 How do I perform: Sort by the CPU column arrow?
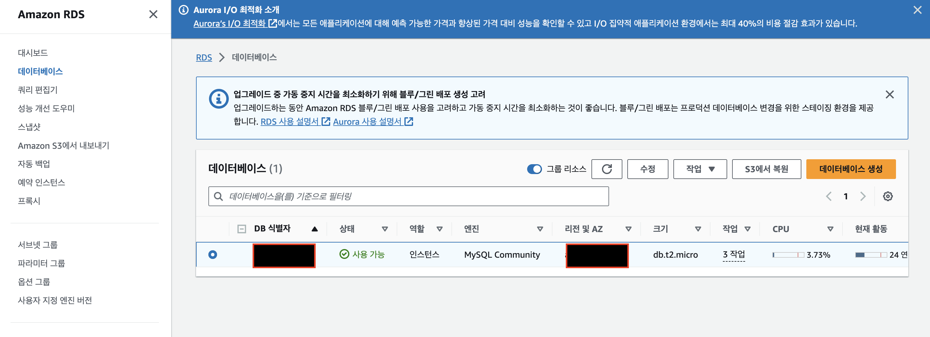pyautogui.click(x=830, y=229)
